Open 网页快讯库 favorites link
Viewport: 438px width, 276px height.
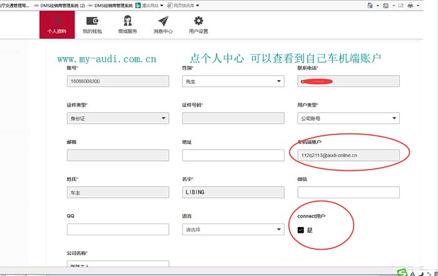pyautogui.click(x=180, y=5)
